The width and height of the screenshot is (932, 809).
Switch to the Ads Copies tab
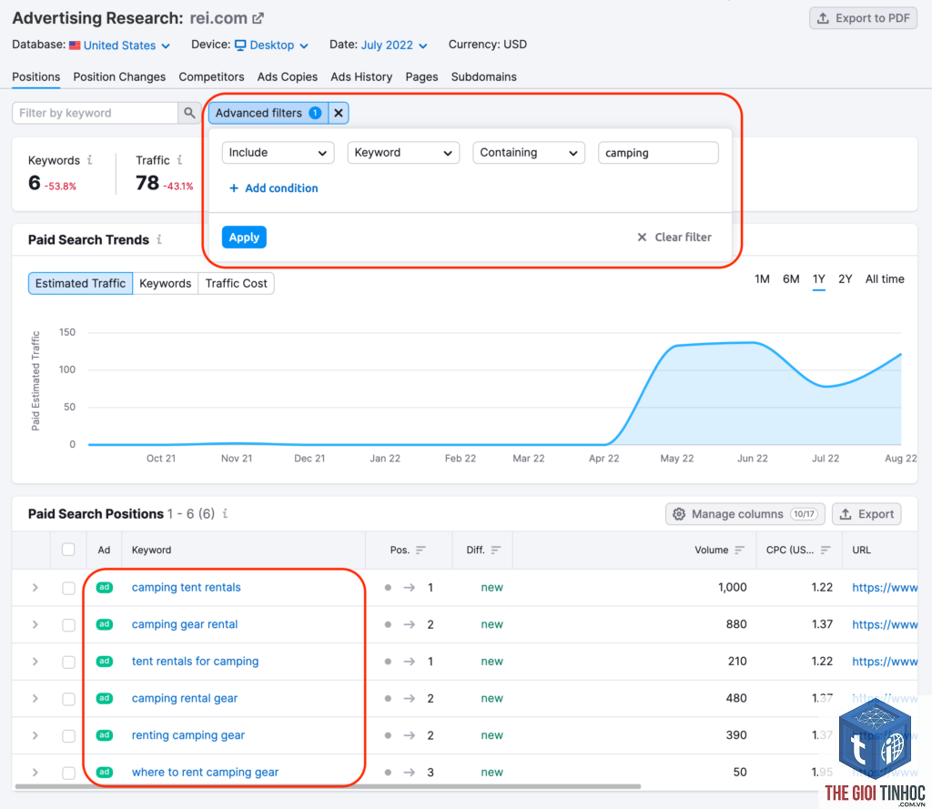[288, 76]
